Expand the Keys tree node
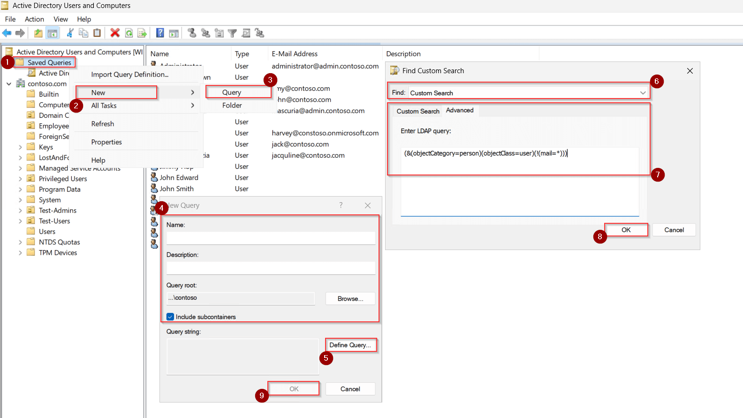The width and height of the screenshot is (743, 418). [20, 147]
